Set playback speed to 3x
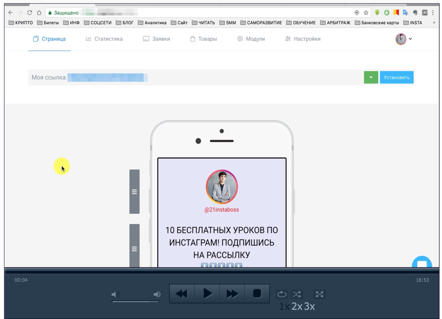Image resolution: width=442 pixels, height=319 pixels. tap(309, 306)
